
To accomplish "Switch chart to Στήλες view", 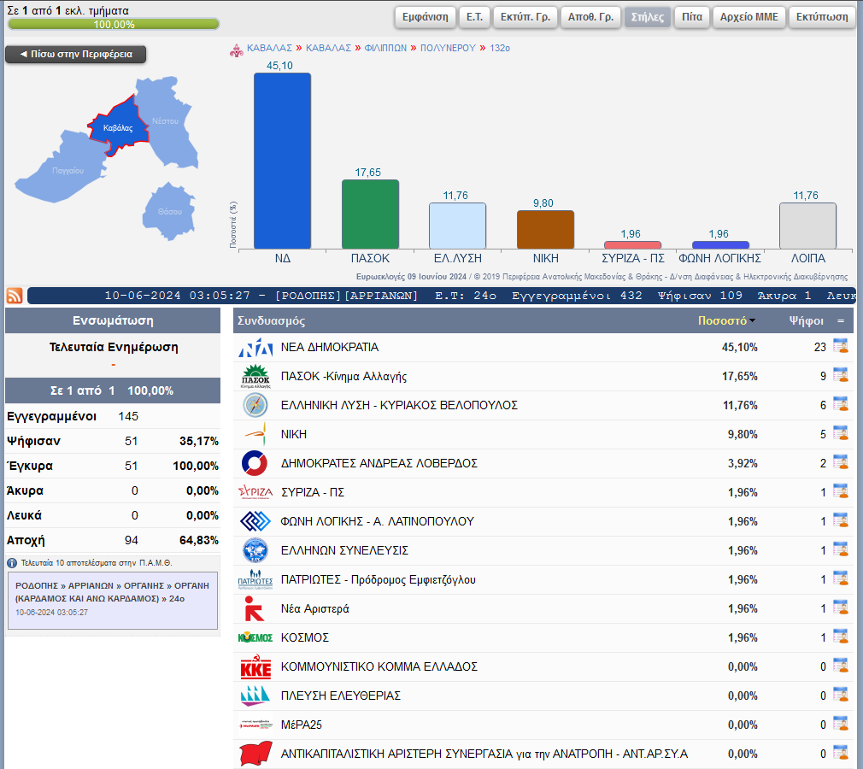I will (x=647, y=17).
